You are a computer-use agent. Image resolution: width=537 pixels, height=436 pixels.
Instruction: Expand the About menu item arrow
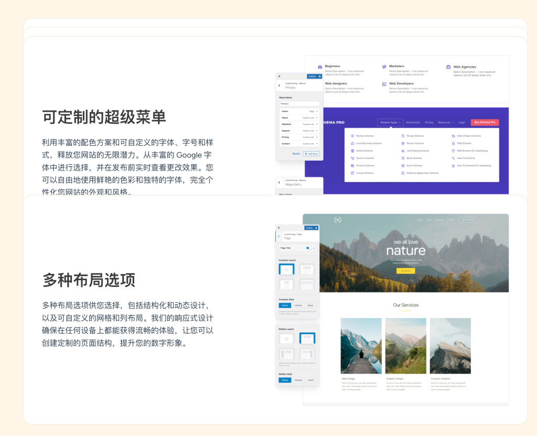click(317, 118)
